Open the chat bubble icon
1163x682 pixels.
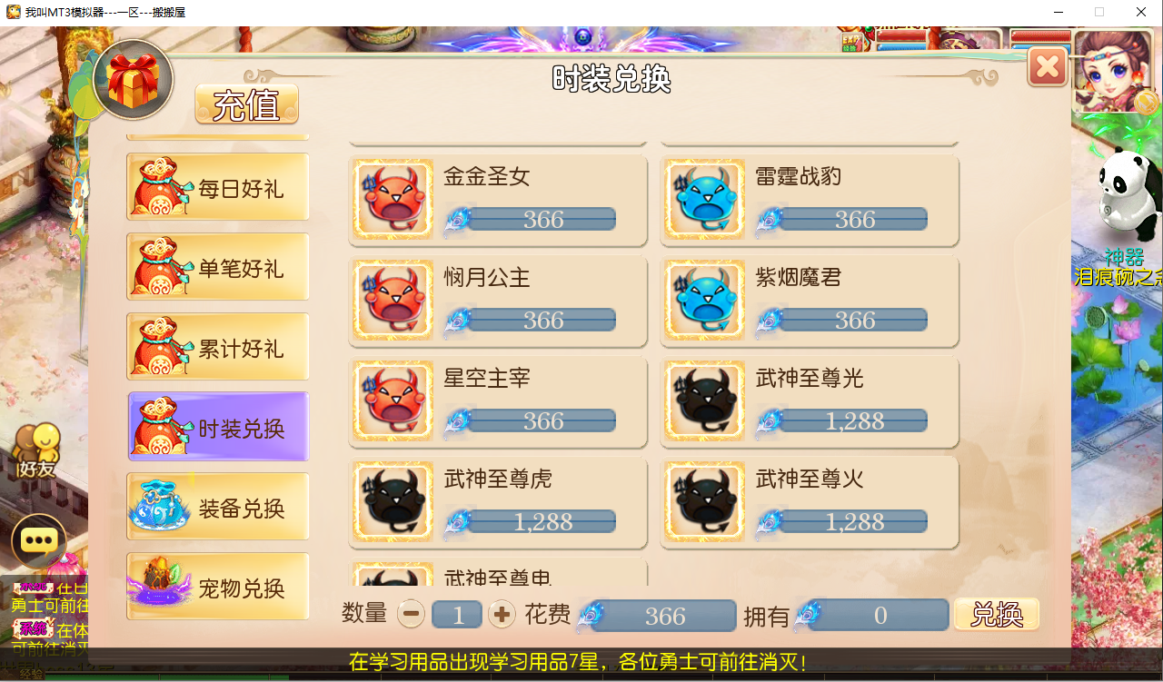(39, 541)
